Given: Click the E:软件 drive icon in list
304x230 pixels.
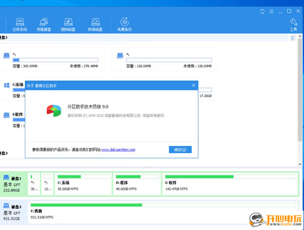Looking at the screenshot, I should coord(7,115).
